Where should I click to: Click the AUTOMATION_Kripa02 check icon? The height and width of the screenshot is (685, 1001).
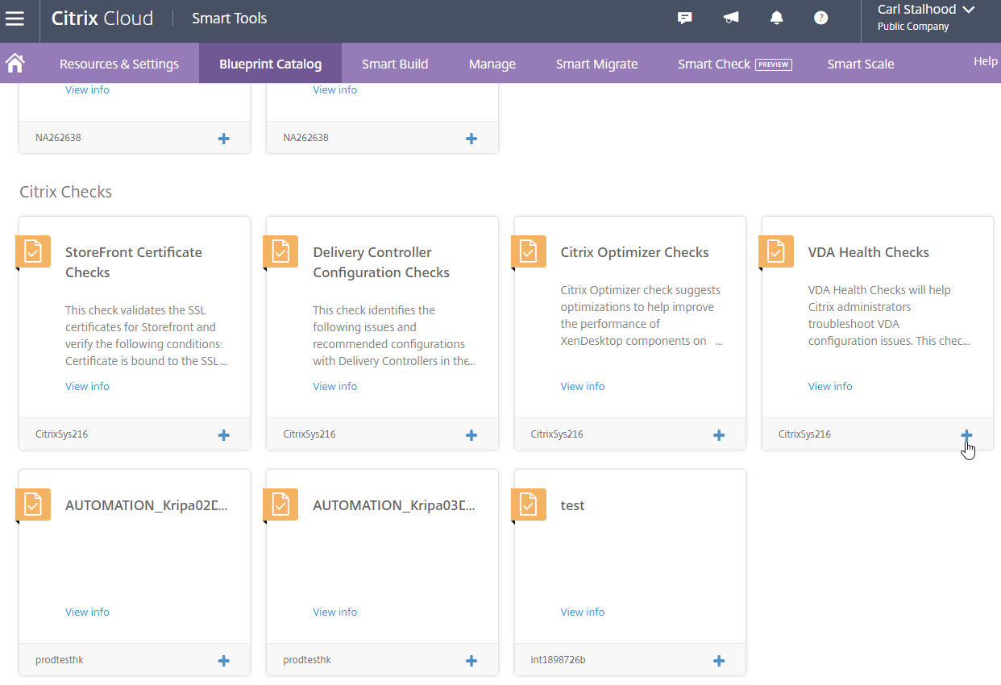click(x=33, y=504)
